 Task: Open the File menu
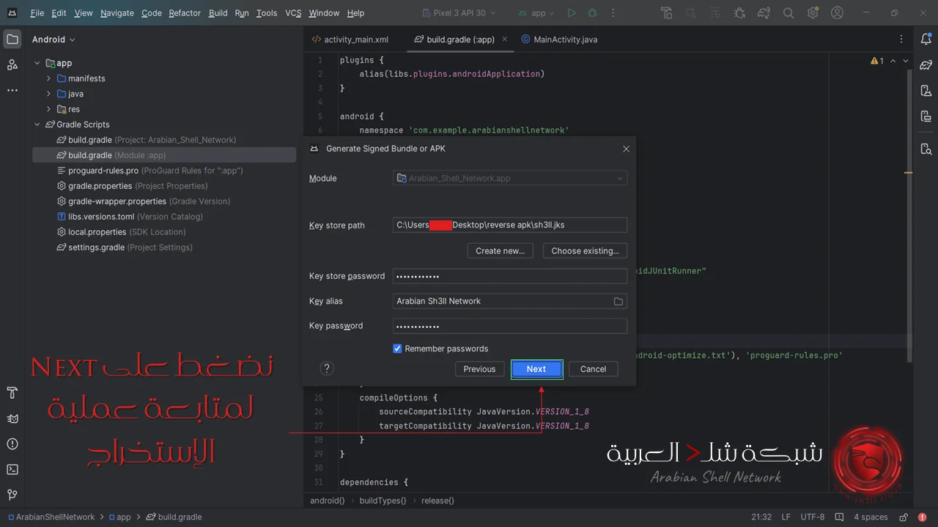coord(37,13)
